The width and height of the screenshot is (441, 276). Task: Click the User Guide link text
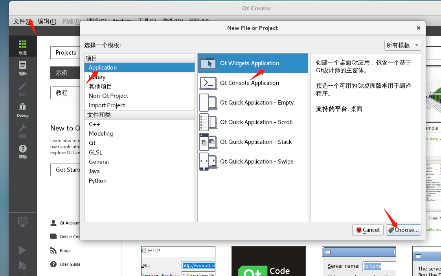point(70,264)
